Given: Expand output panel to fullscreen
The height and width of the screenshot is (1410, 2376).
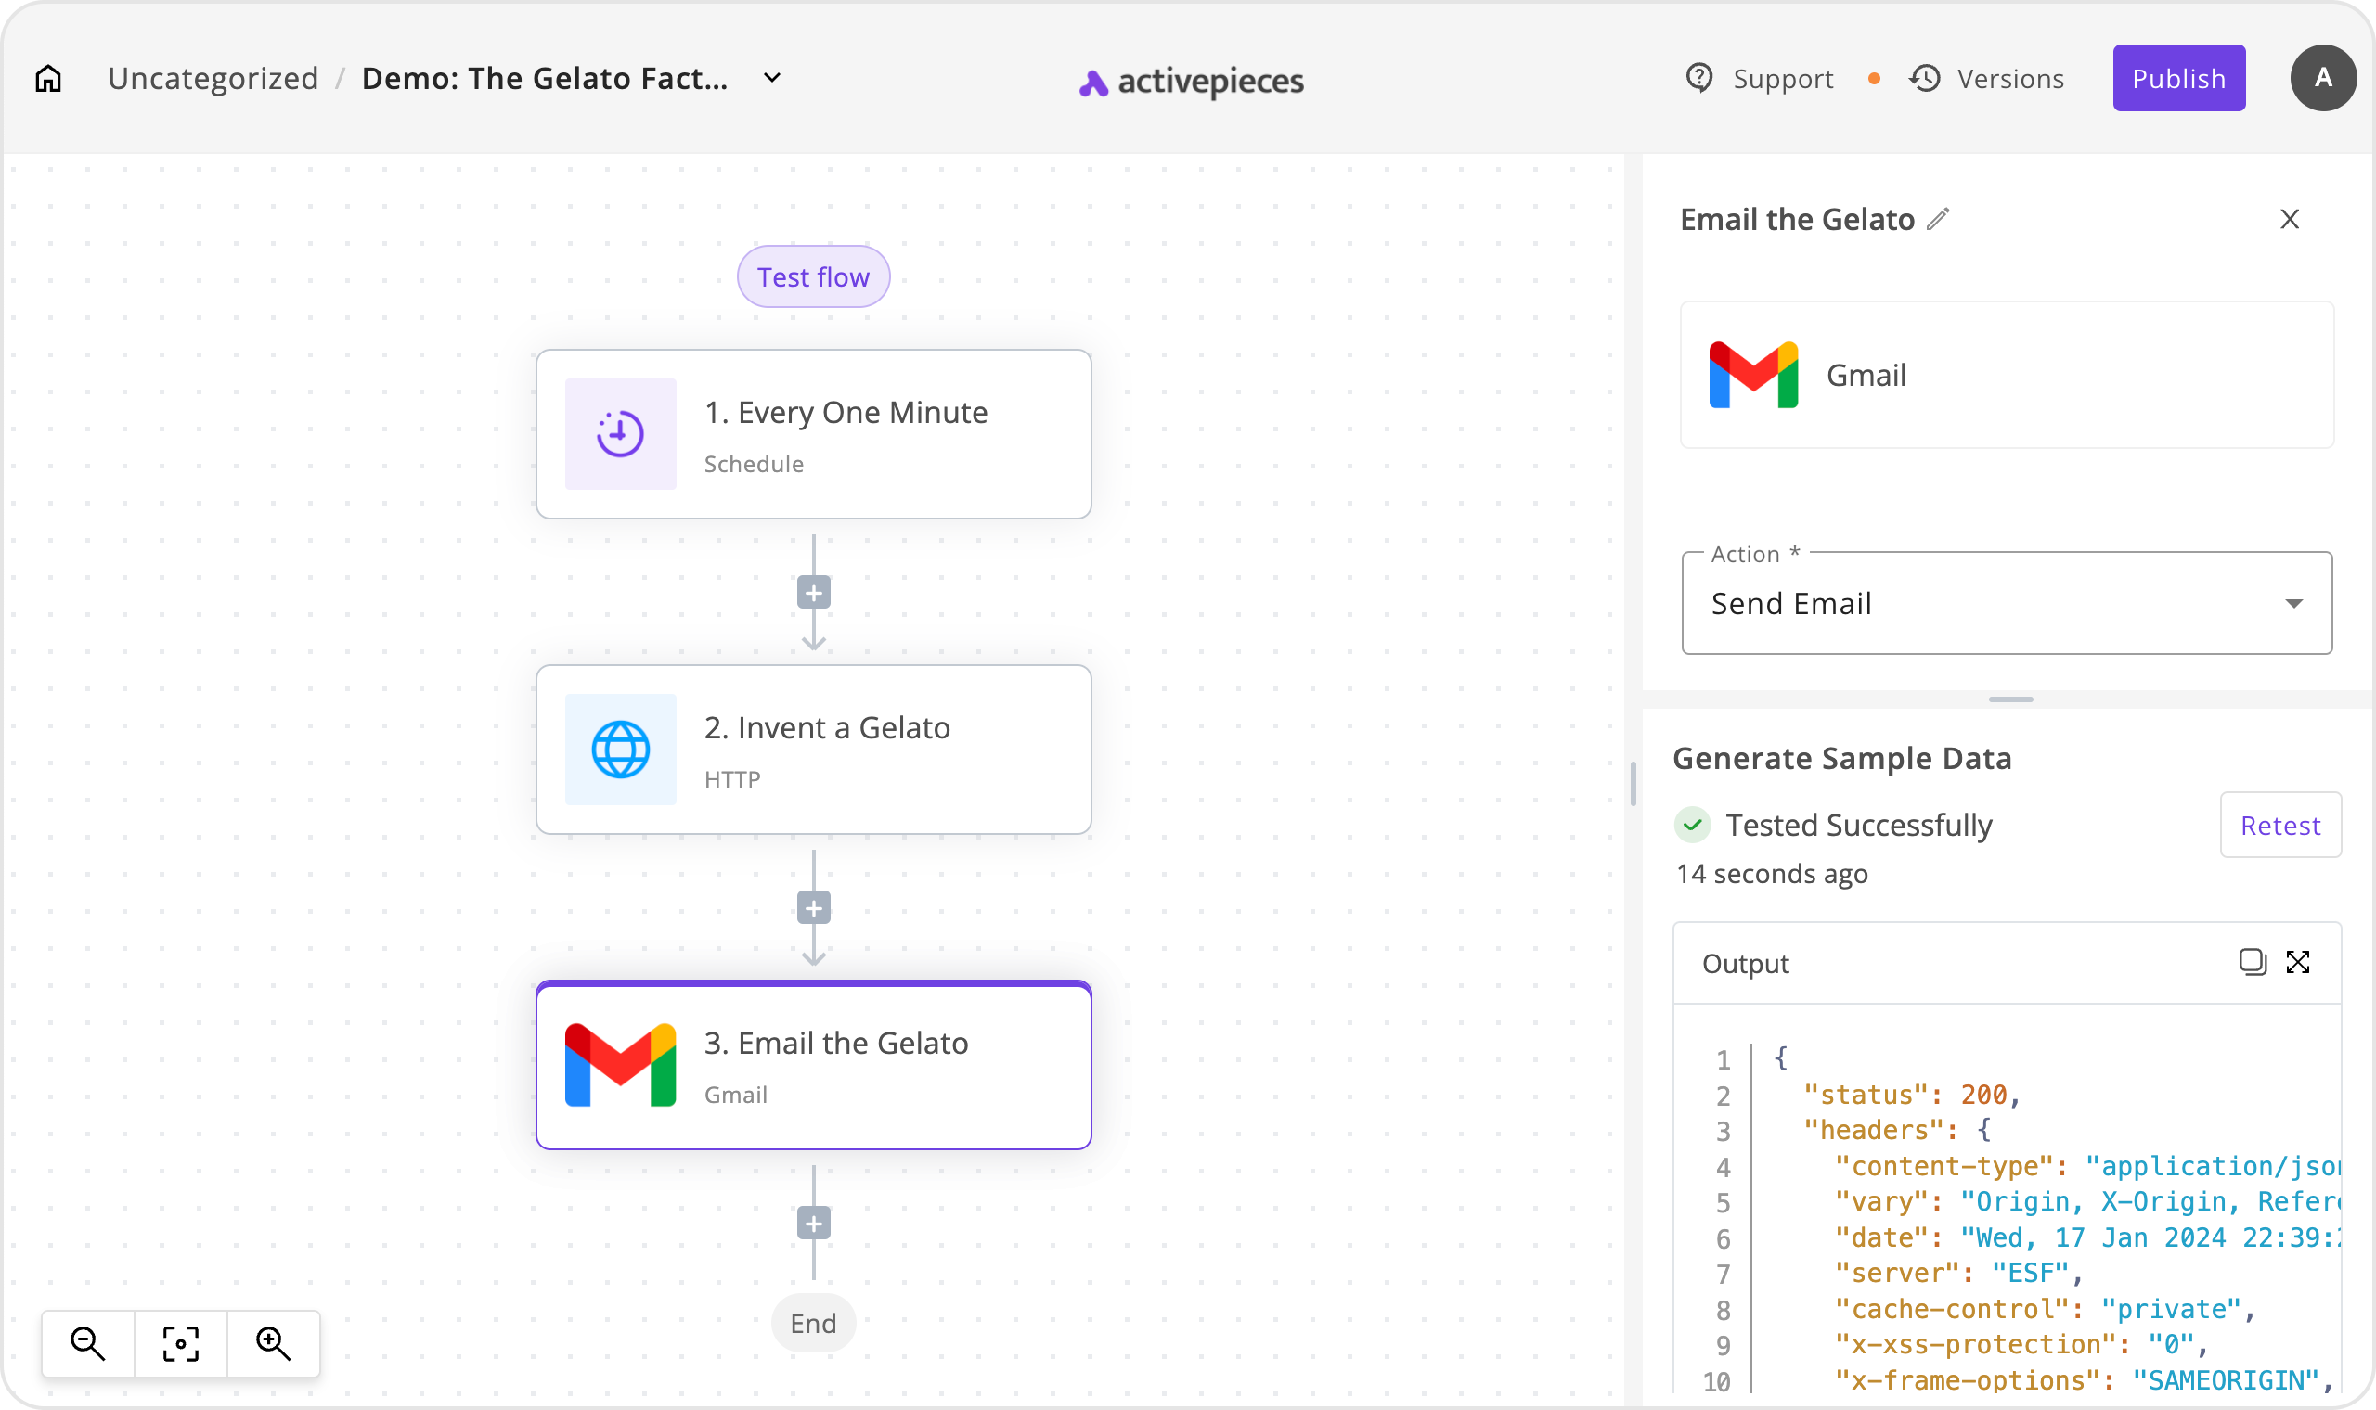Looking at the screenshot, I should 2298,962.
